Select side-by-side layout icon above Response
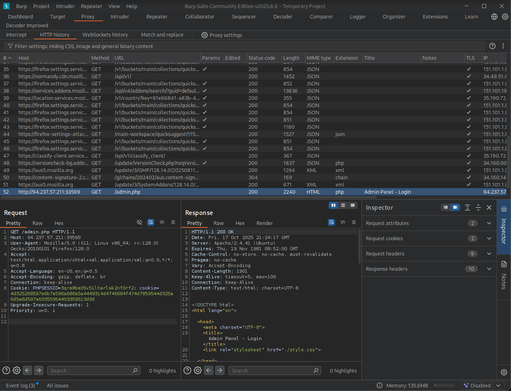The image size is (511, 391). click(333, 205)
